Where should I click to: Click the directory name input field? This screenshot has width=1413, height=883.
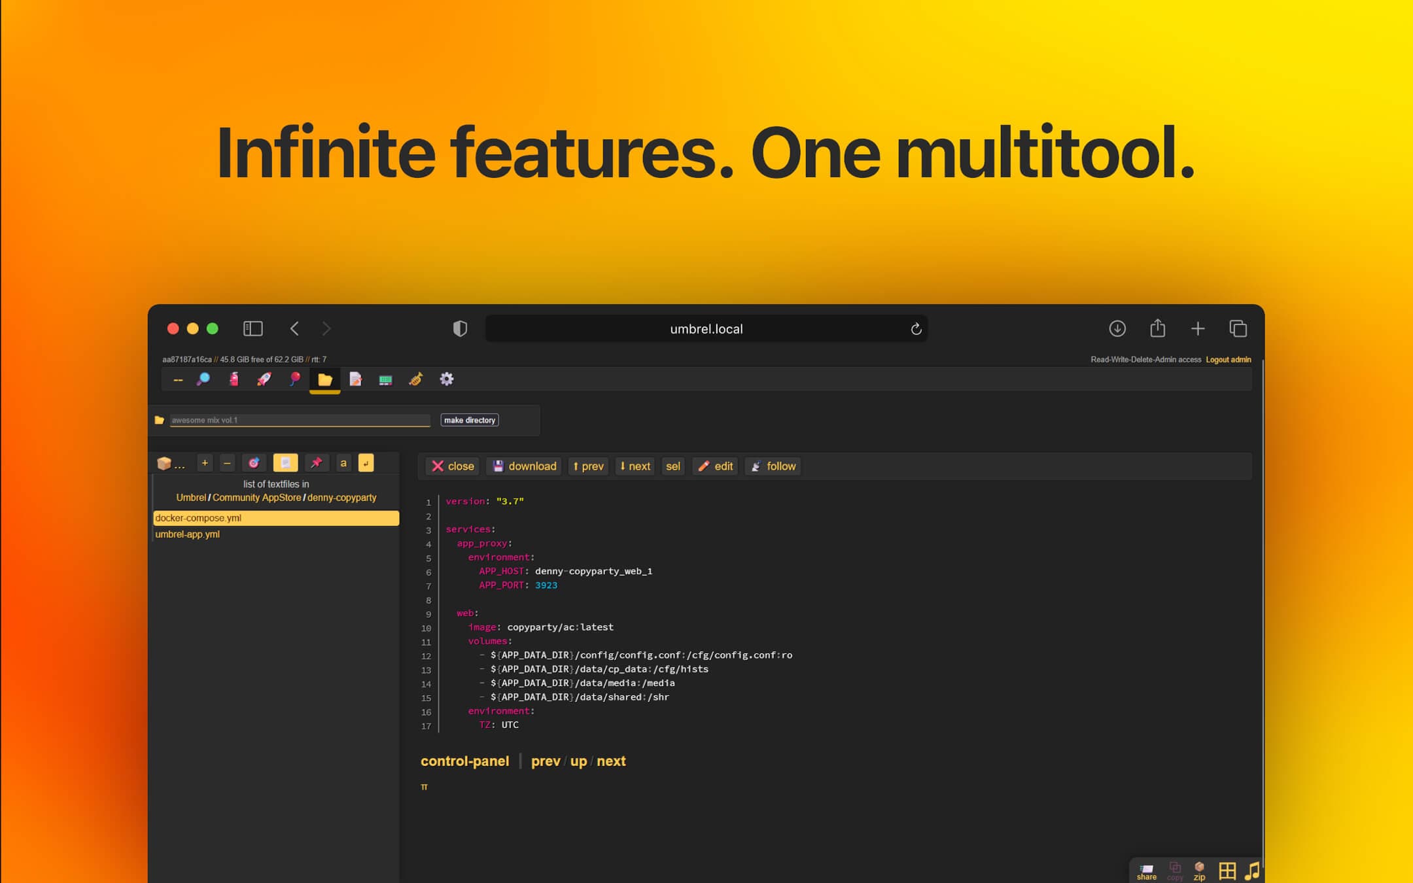pos(300,420)
